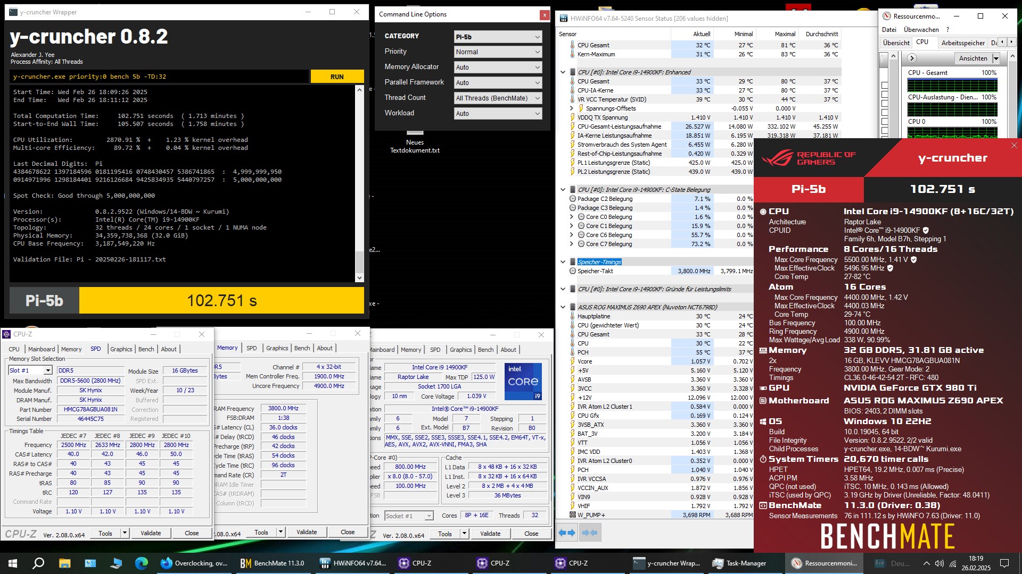Open Übersicht tab in Ressourcenmonitor
The image size is (1022, 574).
coord(896,43)
